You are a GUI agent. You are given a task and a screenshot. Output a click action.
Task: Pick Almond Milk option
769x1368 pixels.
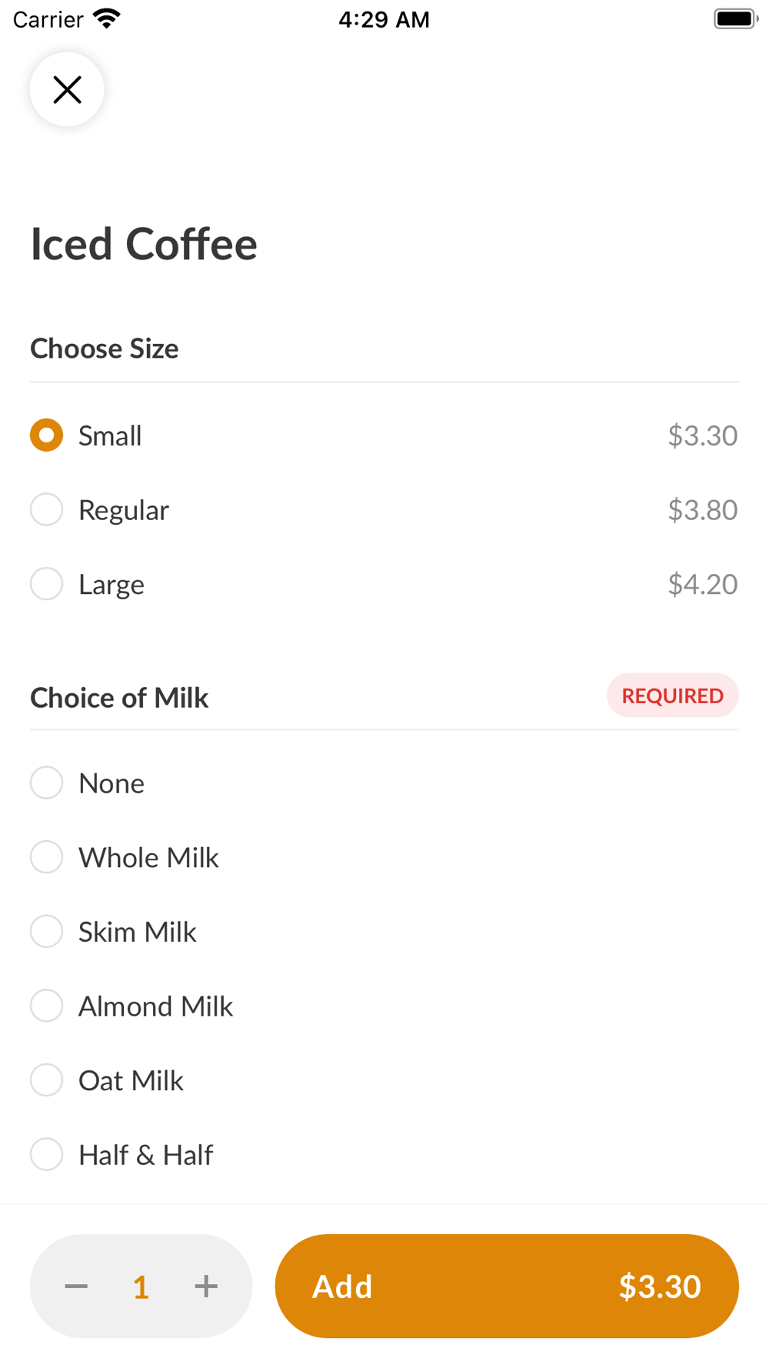47,1006
